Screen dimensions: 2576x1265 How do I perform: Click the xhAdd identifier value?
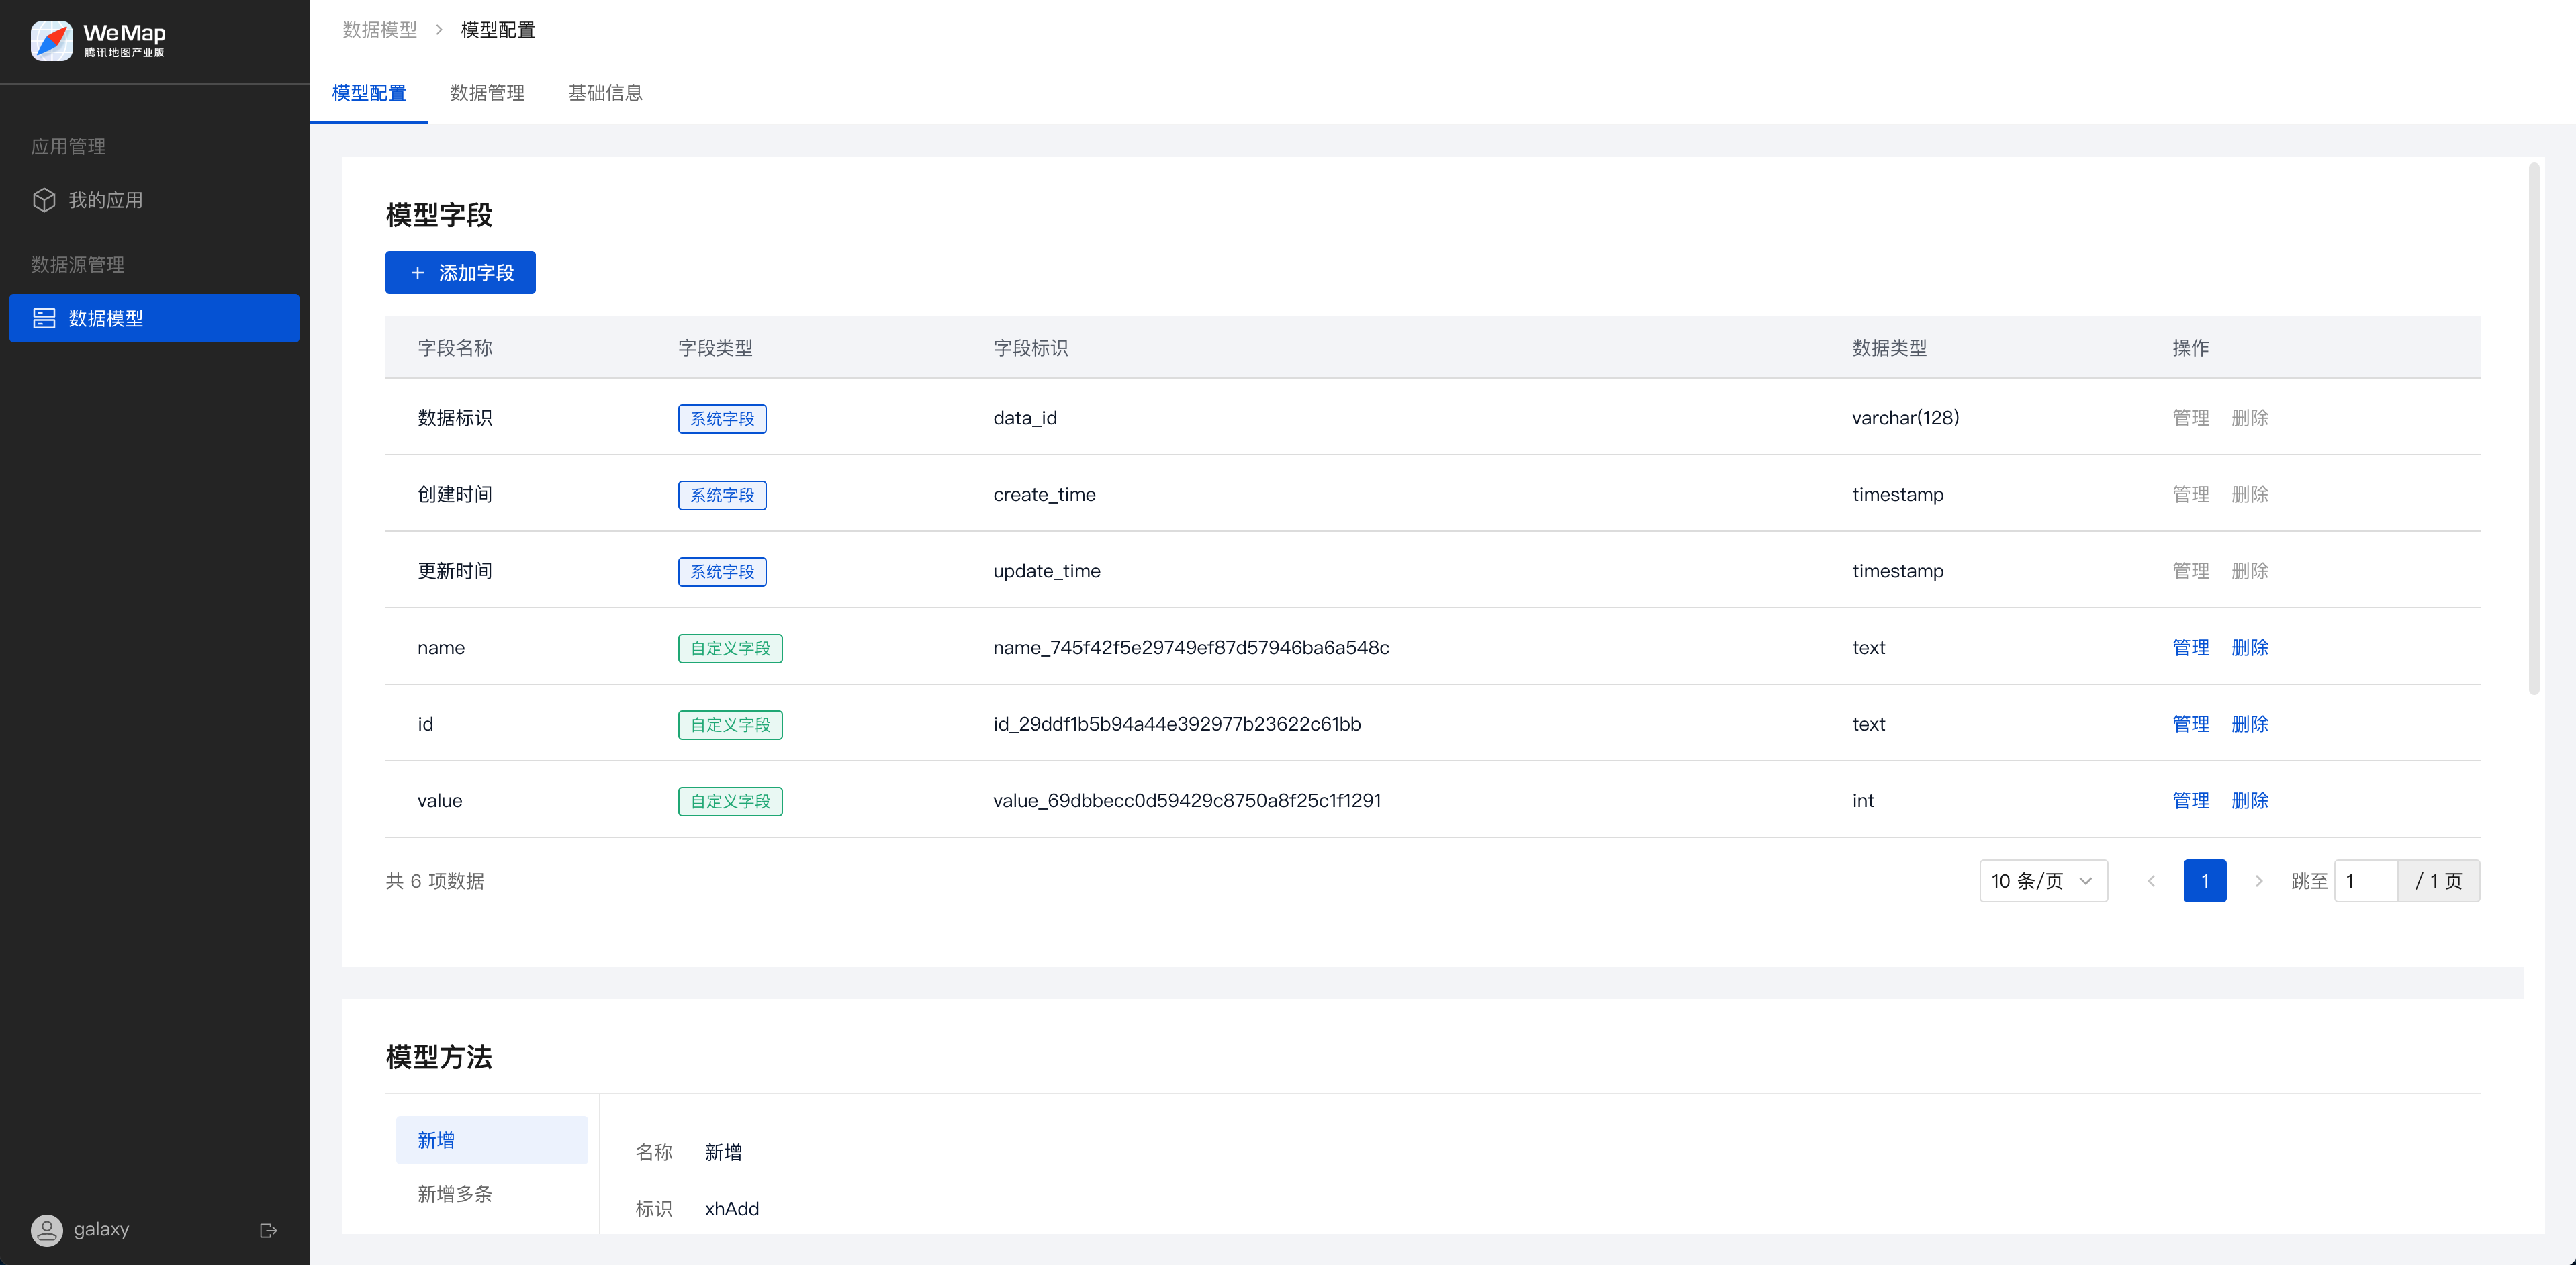coord(732,1209)
